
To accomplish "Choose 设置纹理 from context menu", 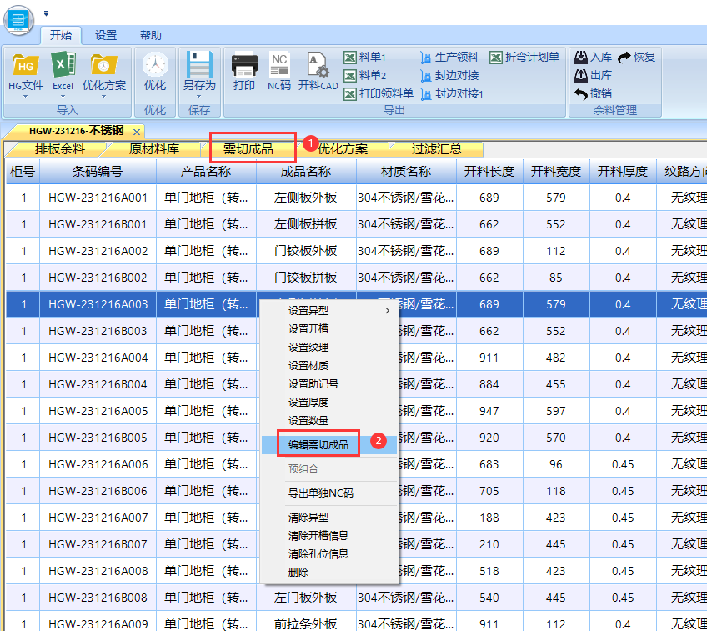I will tap(329, 347).
